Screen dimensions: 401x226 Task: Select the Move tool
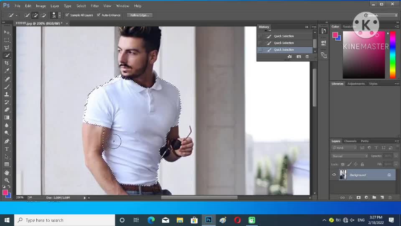coord(7,32)
